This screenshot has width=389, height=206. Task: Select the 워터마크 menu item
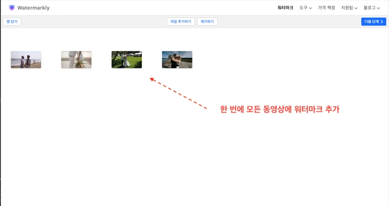(x=285, y=8)
